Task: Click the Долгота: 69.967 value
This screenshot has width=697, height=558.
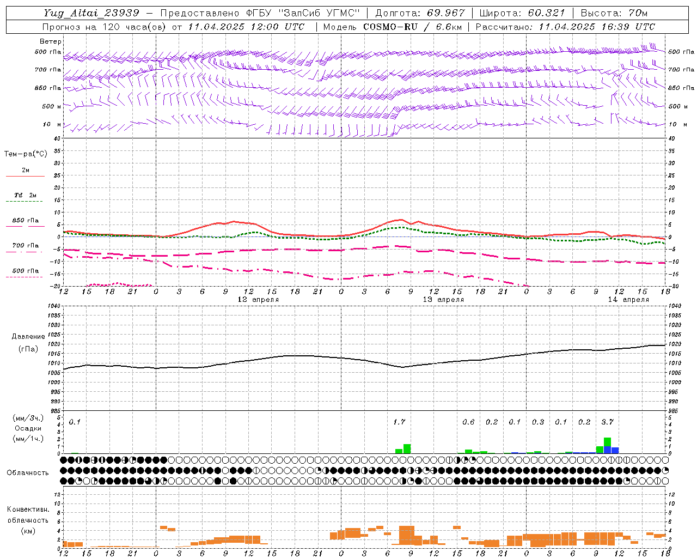Action: pos(420,13)
